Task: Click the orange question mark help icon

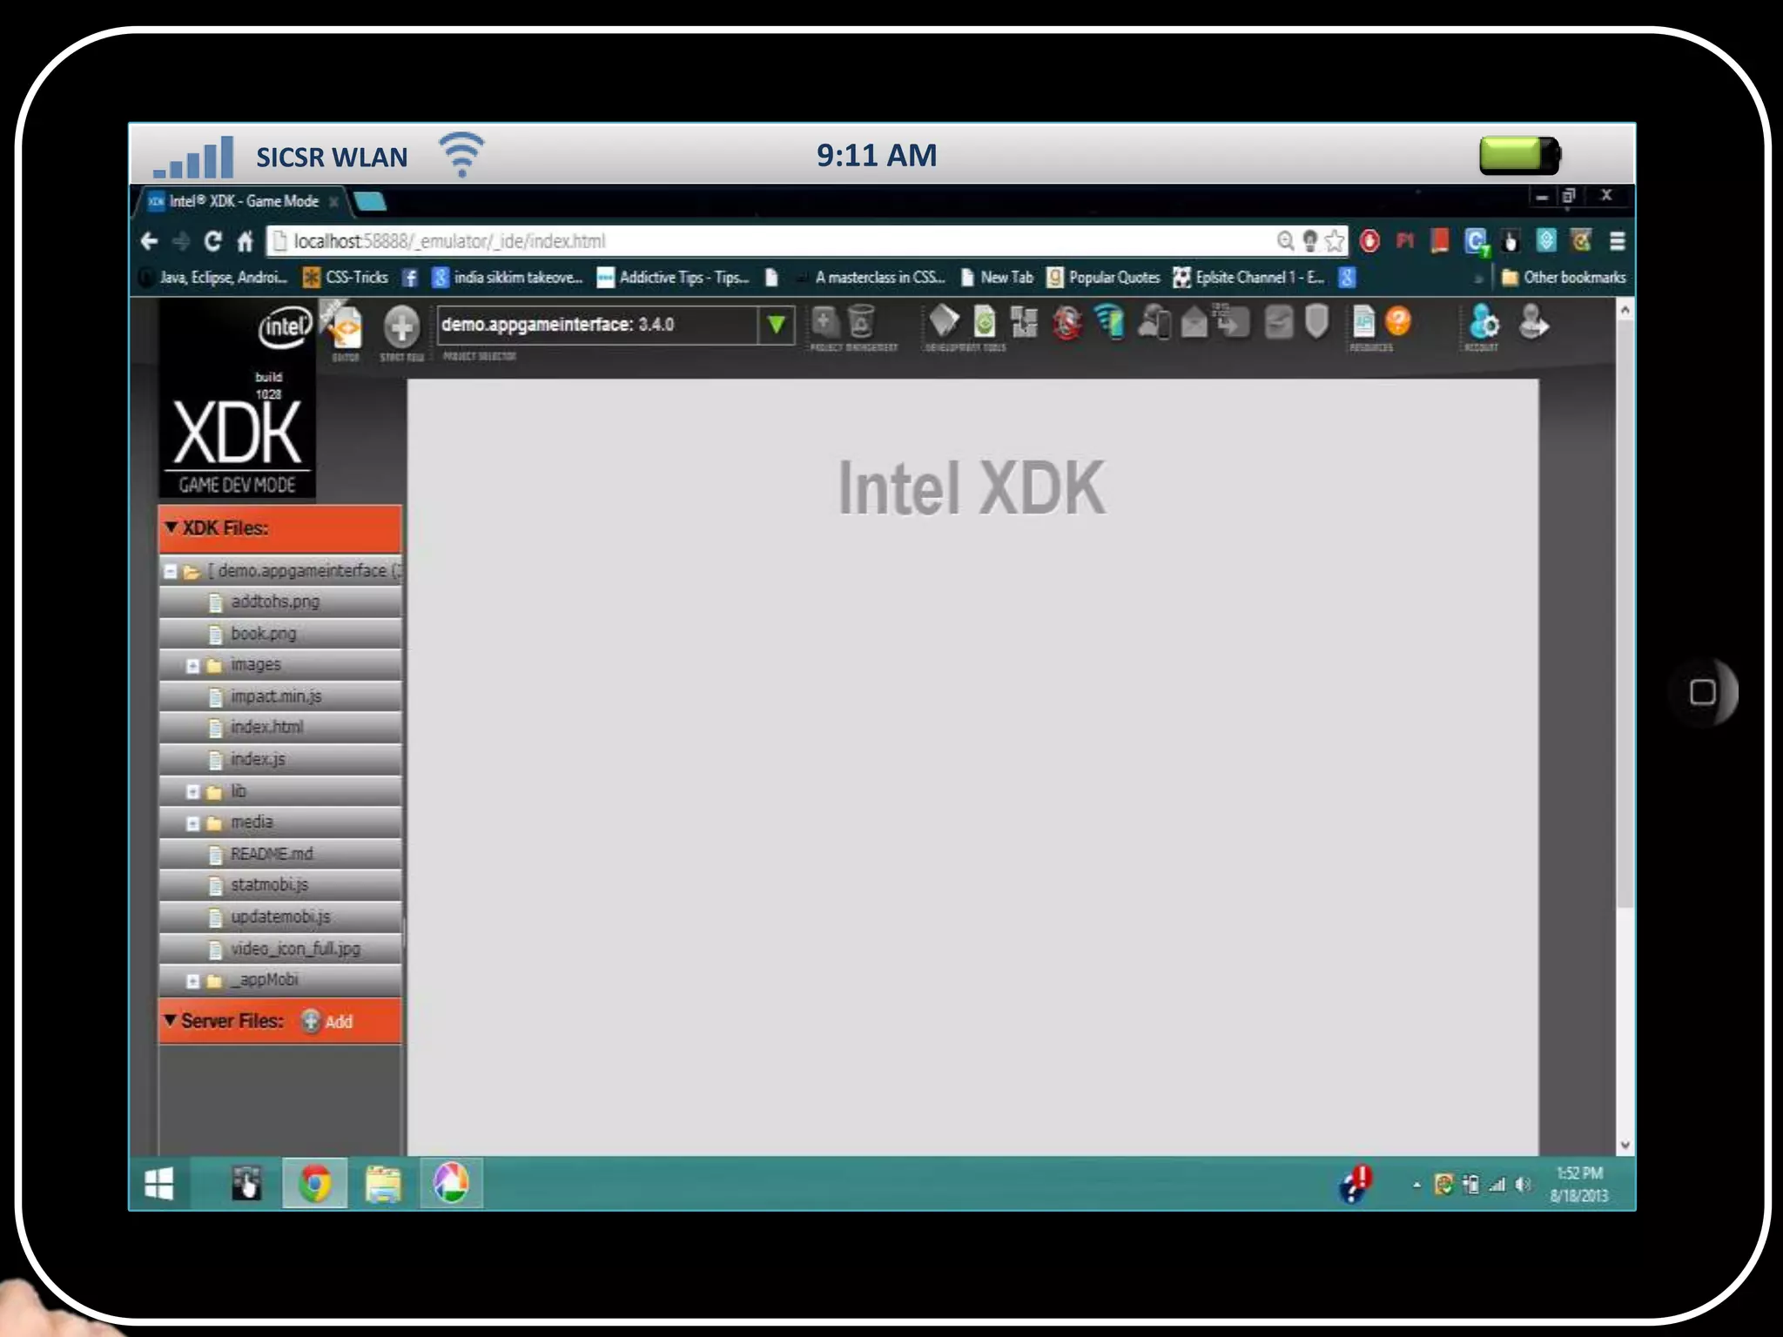Action: point(1398,322)
